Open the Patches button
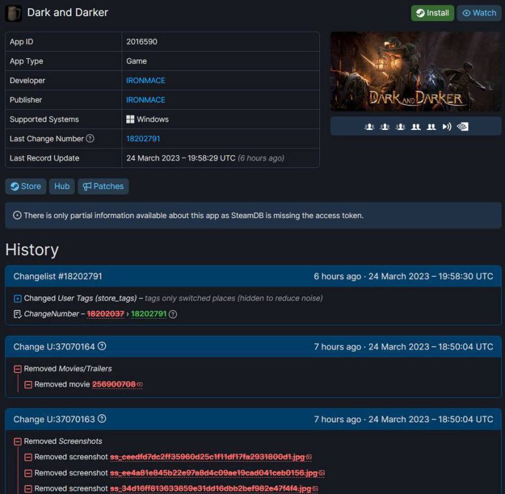This screenshot has width=505, height=494. point(103,186)
